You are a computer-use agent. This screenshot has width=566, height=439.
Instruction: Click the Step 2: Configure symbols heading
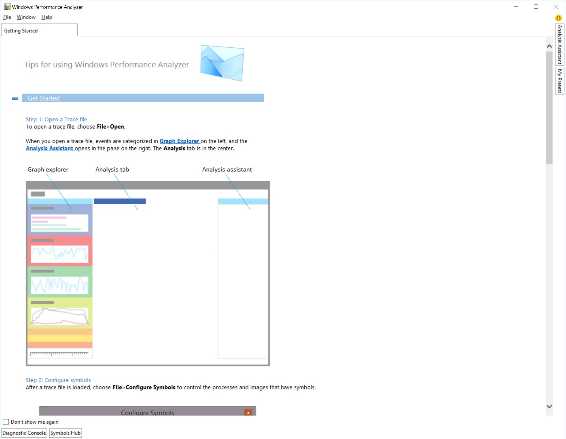click(x=58, y=380)
